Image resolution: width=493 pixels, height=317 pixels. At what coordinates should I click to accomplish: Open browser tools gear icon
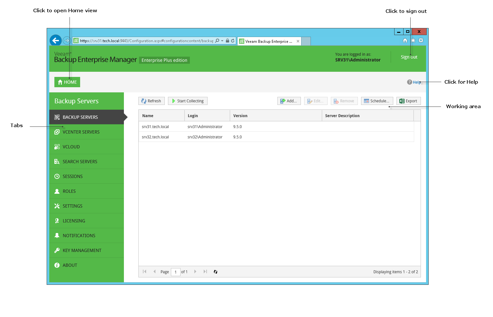pyautogui.click(x=421, y=40)
